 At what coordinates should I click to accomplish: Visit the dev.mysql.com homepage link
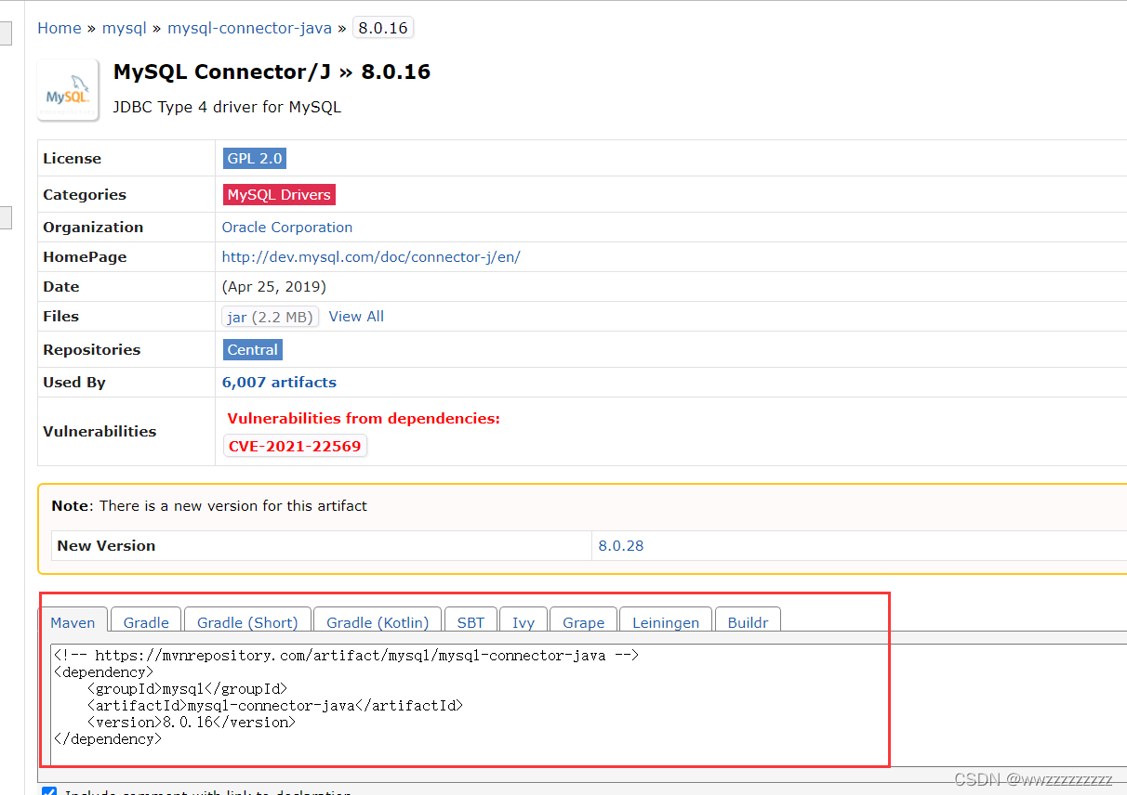[x=371, y=257]
